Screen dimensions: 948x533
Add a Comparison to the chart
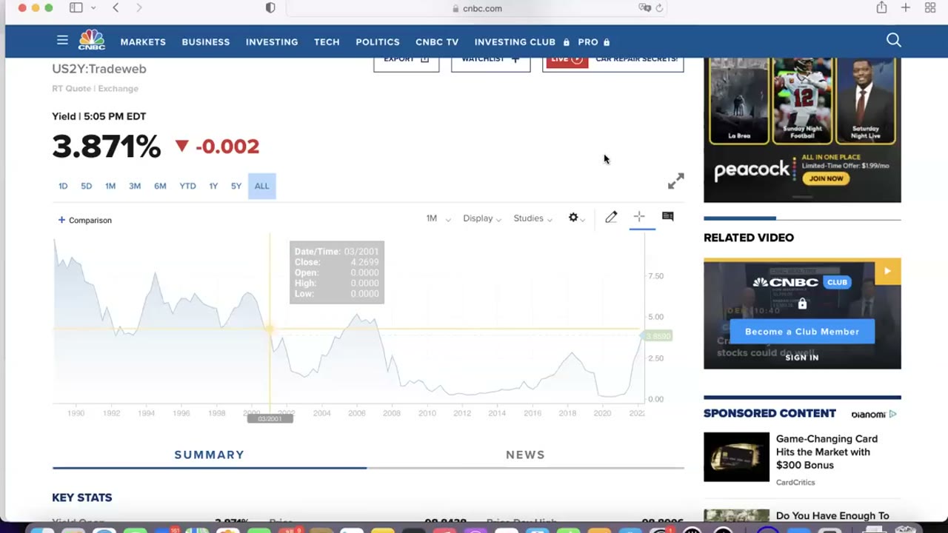(x=85, y=220)
